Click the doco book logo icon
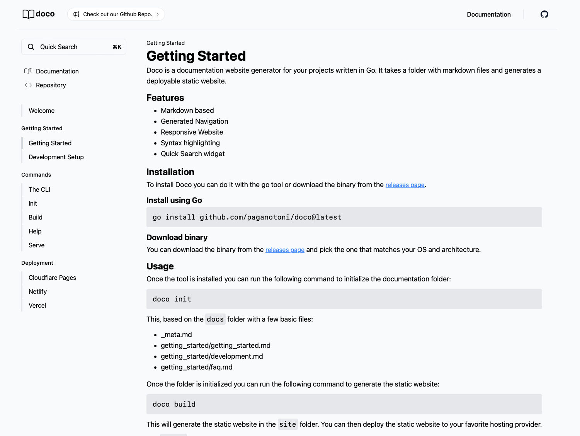This screenshot has height=436, width=580. pos(28,14)
